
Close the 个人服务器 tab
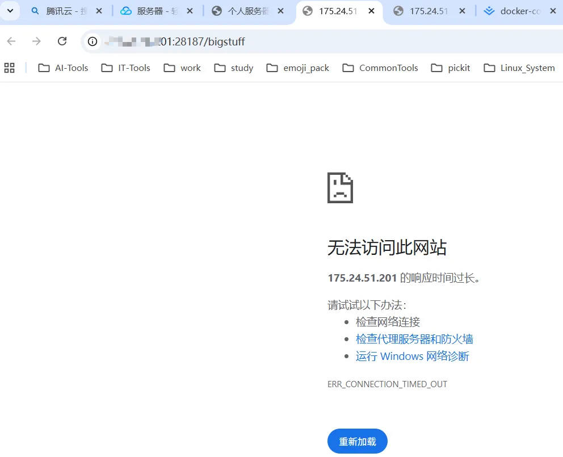click(281, 11)
